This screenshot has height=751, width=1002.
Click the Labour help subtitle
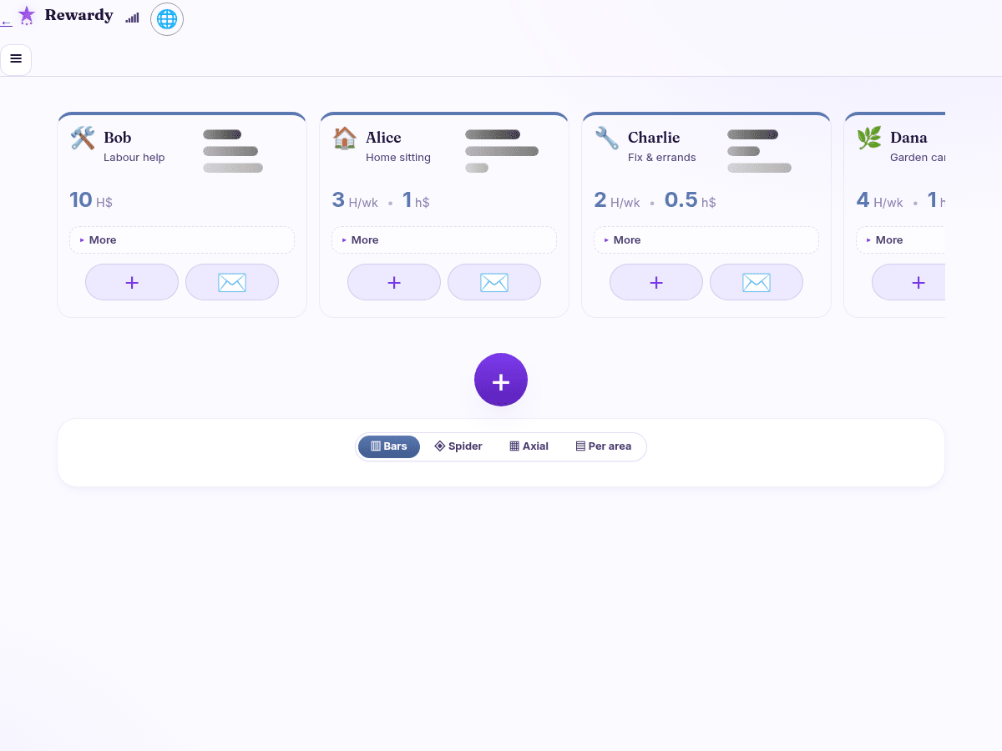(x=134, y=158)
